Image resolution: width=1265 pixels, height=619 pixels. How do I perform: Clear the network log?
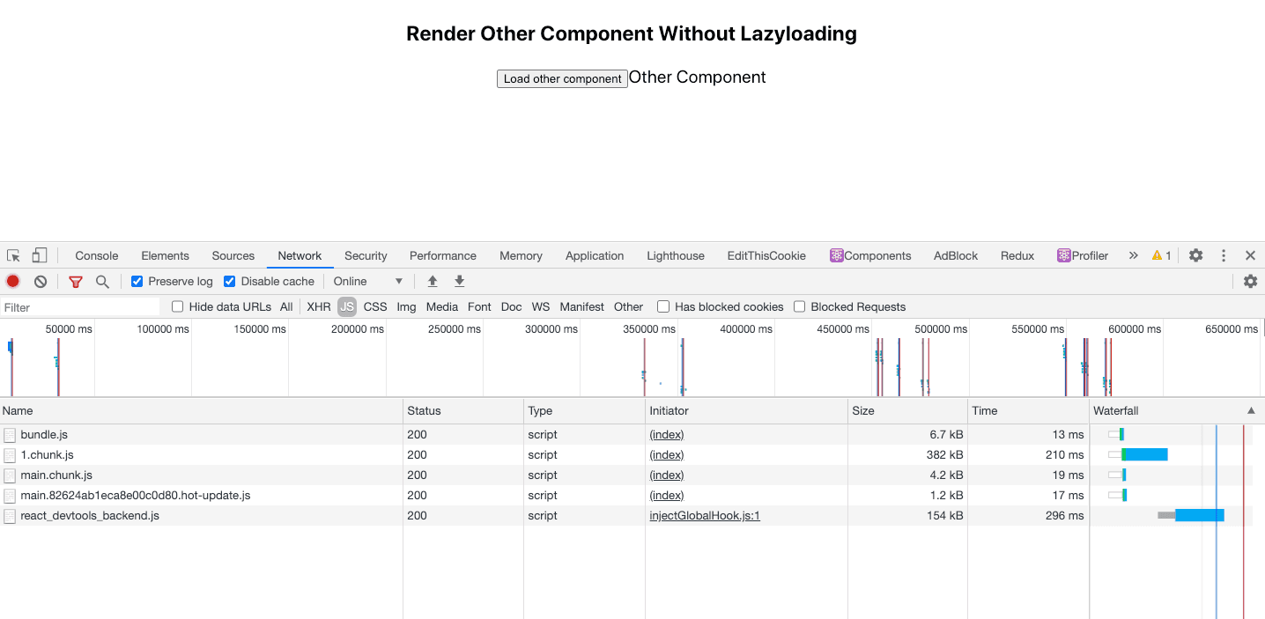[x=41, y=282]
